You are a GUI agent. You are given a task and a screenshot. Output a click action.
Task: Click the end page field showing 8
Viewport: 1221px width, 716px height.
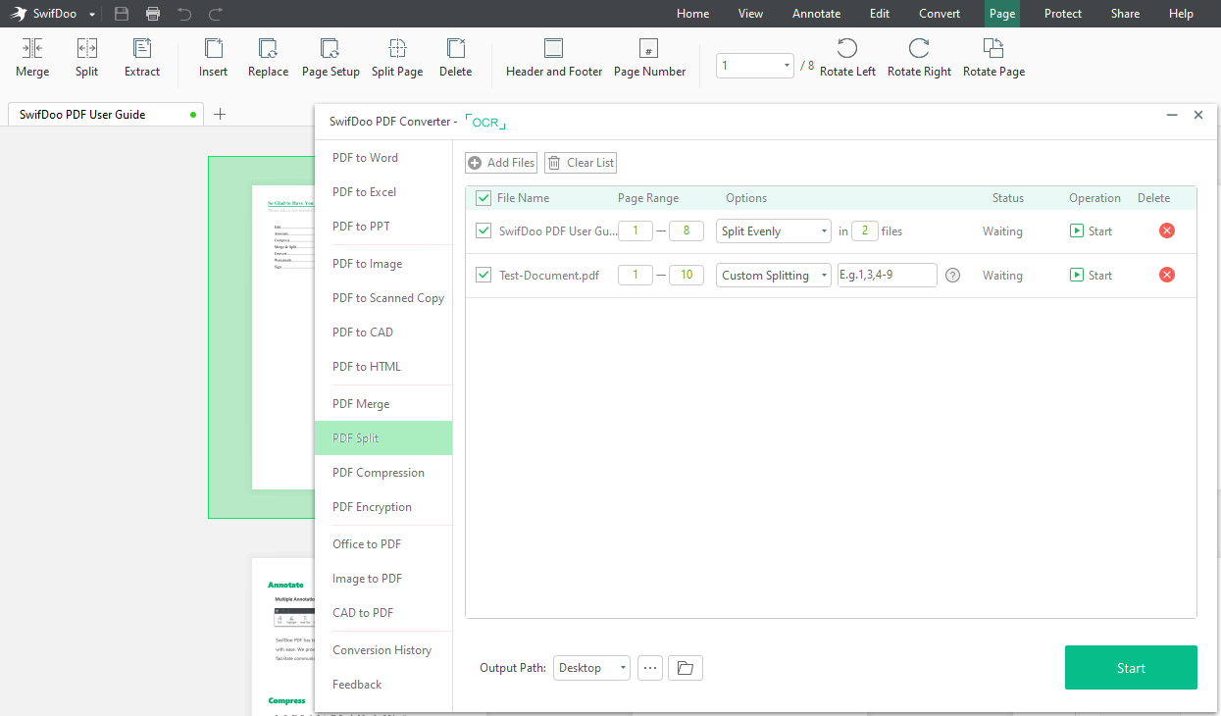687,231
